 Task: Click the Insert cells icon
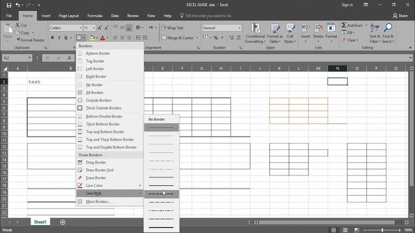point(305,28)
